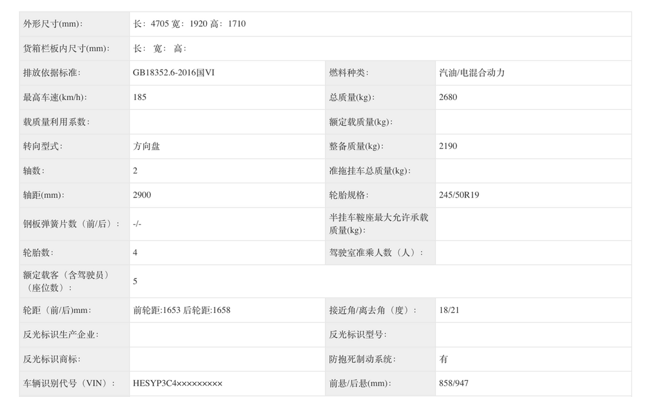Image resolution: width=653 pixels, height=397 pixels.
Task: Click the 额定载质量(kg) label
Action: (361, 122)
